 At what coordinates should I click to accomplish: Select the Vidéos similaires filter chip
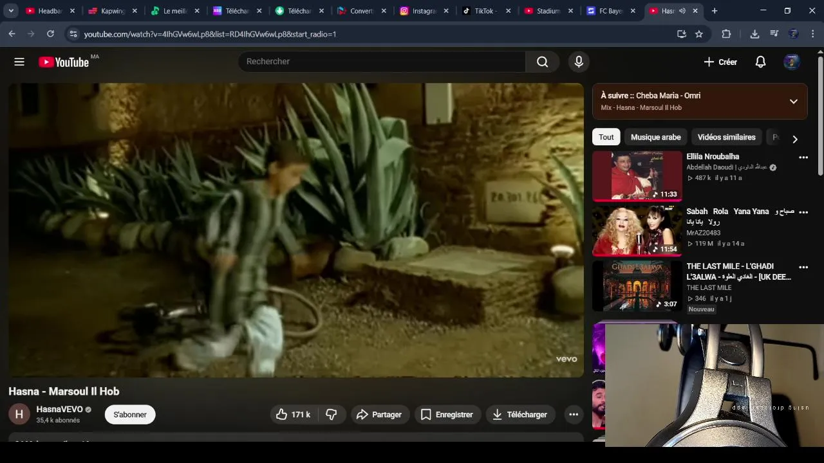click(x=726, y=137)
